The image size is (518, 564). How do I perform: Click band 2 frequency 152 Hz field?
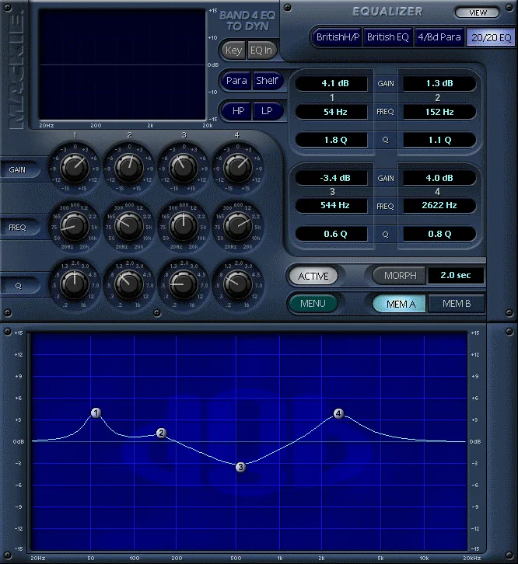point(439,112)
